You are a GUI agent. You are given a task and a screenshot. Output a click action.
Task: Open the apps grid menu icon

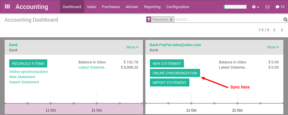(7, 7)
